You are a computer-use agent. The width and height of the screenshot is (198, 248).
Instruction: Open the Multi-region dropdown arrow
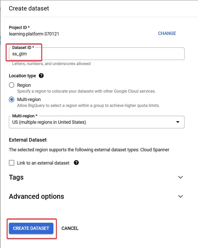[x=178, y=122]
